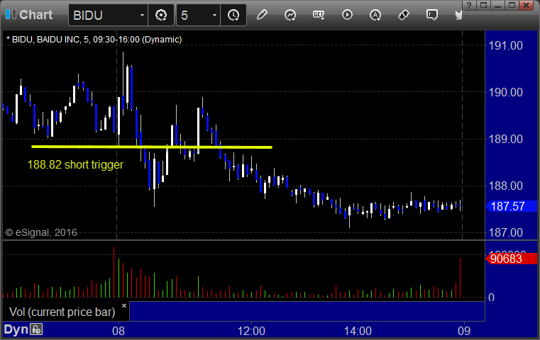The image size is (540, 340).
Task: Click the Chart title text
Action: tap(35, 15)
